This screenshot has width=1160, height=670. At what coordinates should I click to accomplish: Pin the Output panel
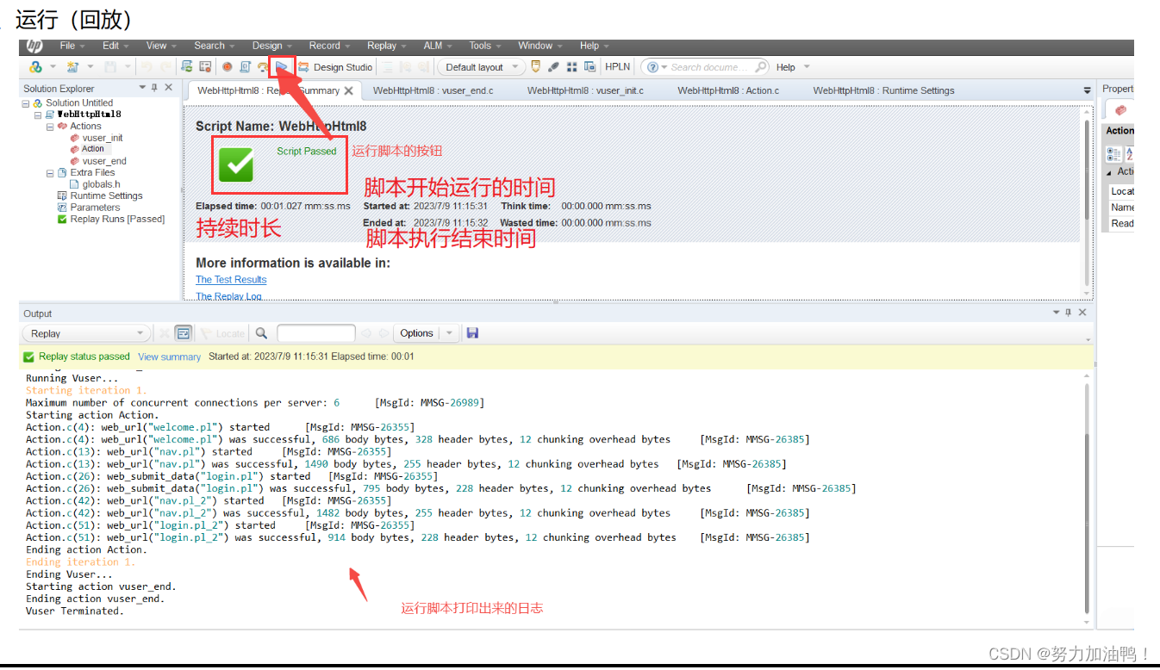pos(1069,313)
